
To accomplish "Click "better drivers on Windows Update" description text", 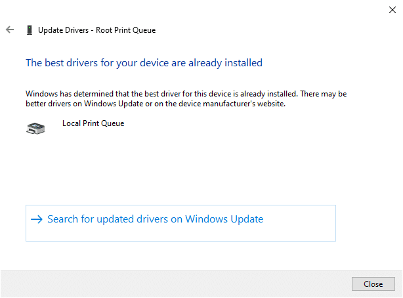I will coord(85,104).
